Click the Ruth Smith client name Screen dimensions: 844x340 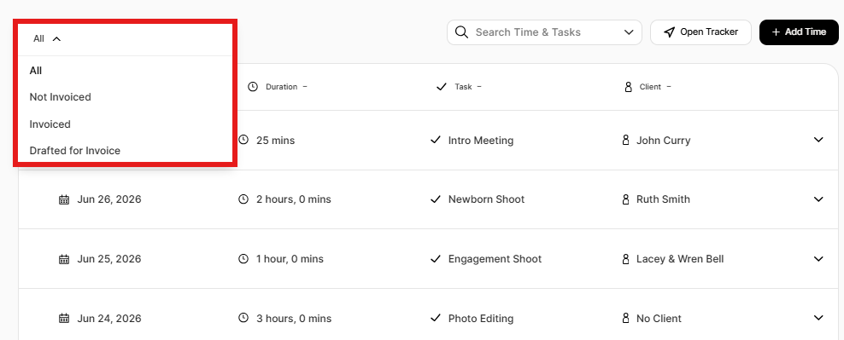coord(663,199)
